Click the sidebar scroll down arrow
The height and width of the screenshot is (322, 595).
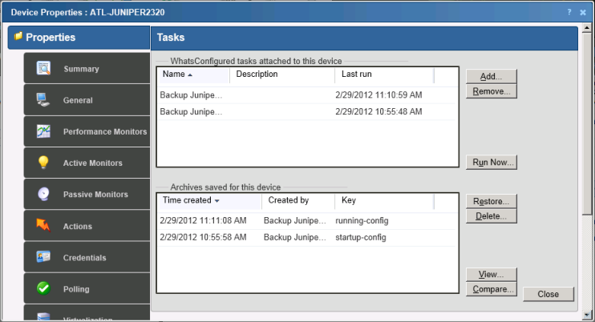589,314
